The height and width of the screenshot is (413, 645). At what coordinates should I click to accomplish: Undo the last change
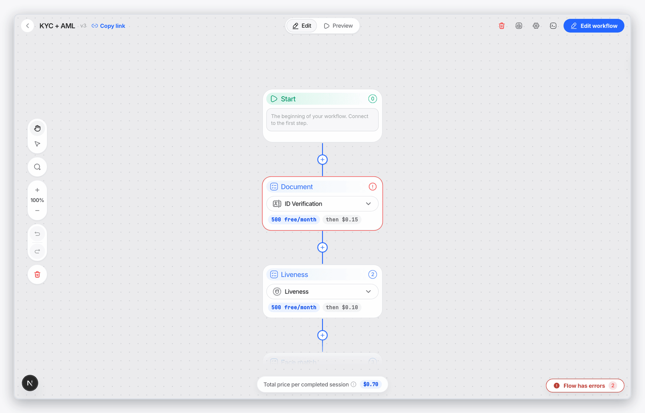[x=37, y=234]
